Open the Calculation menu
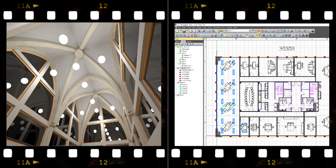 tap(216, 27)
